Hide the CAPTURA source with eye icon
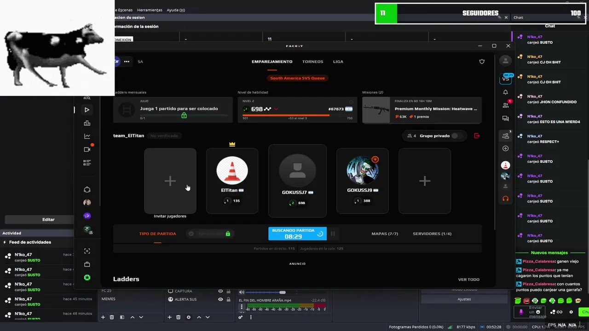589x331 pixels. [220, 291]
